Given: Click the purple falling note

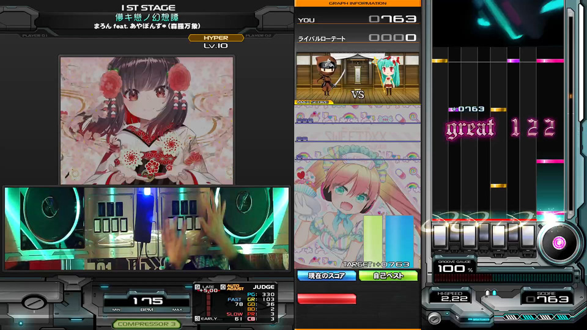Looking at the screenshot, I should pyautogui.click(x=513, y=61).
